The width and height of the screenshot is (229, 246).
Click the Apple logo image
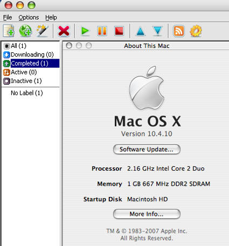147,88
